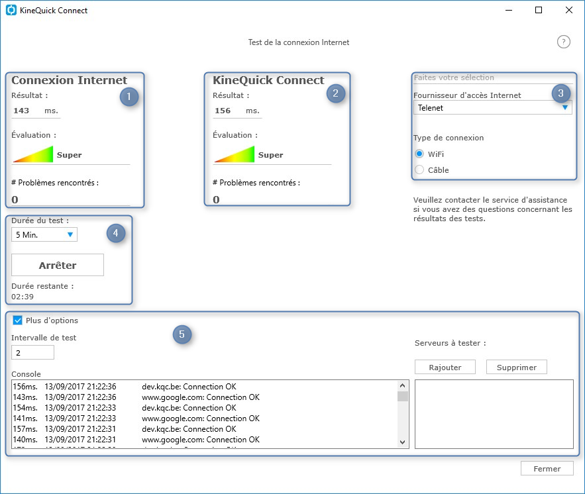Click the 156 ms result value
This screenshot has height=494, width=585.
(223, 111)
